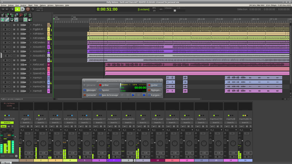Viewport: 292px width, 164px height.
Task: Open the Actions menu
Action: (x=50, y=5)
